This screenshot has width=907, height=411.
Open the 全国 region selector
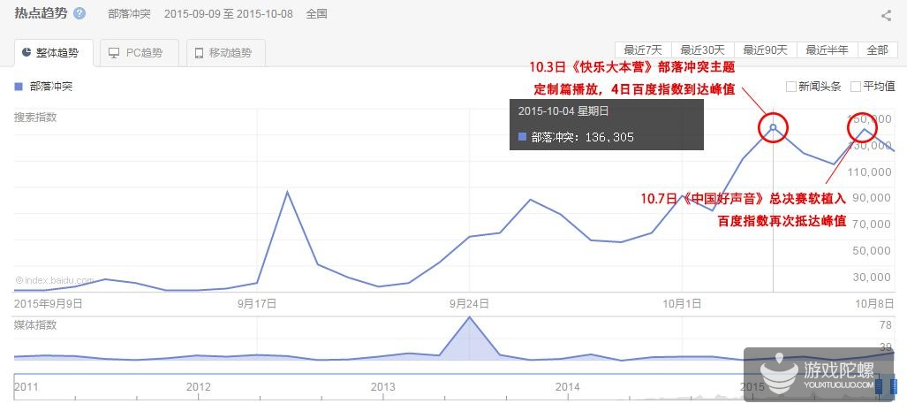[x=316, y=14]
